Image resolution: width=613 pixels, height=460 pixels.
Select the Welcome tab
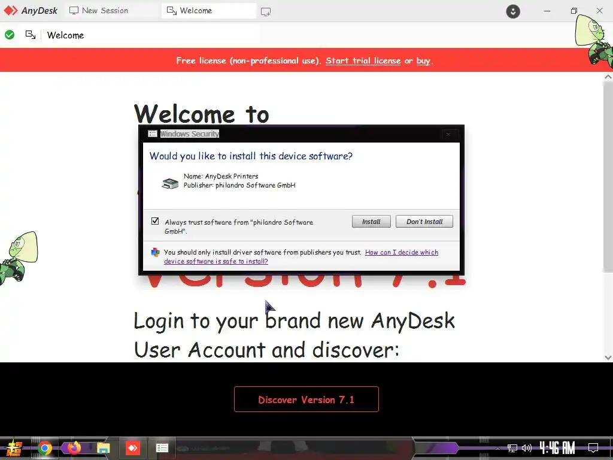209,11
